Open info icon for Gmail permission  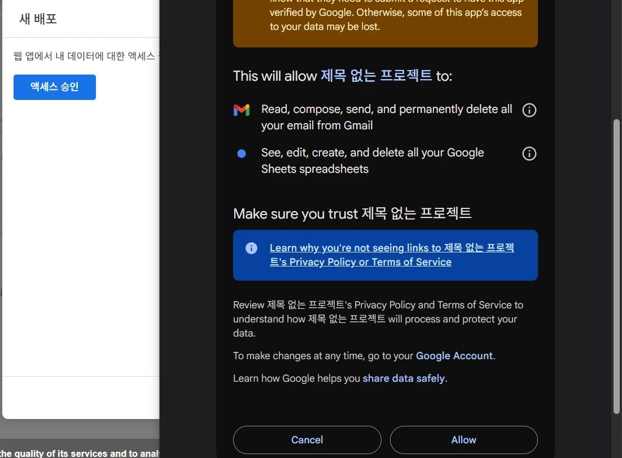529,110
